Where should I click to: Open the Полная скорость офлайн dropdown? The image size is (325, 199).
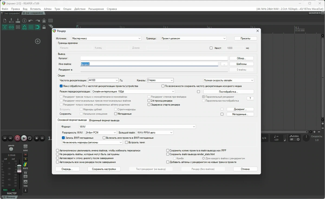tap(229, 80)
